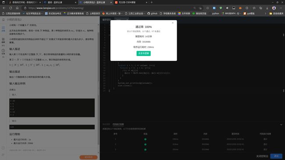This screenshot has height=160, width=285.
Task: Reload the current page
Action: 11,8
